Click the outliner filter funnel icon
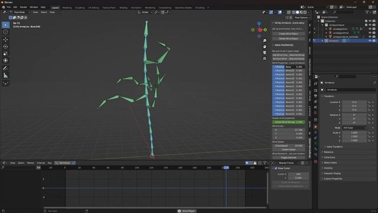The height and width of the screenshot is (213, 378). [367, 12]
